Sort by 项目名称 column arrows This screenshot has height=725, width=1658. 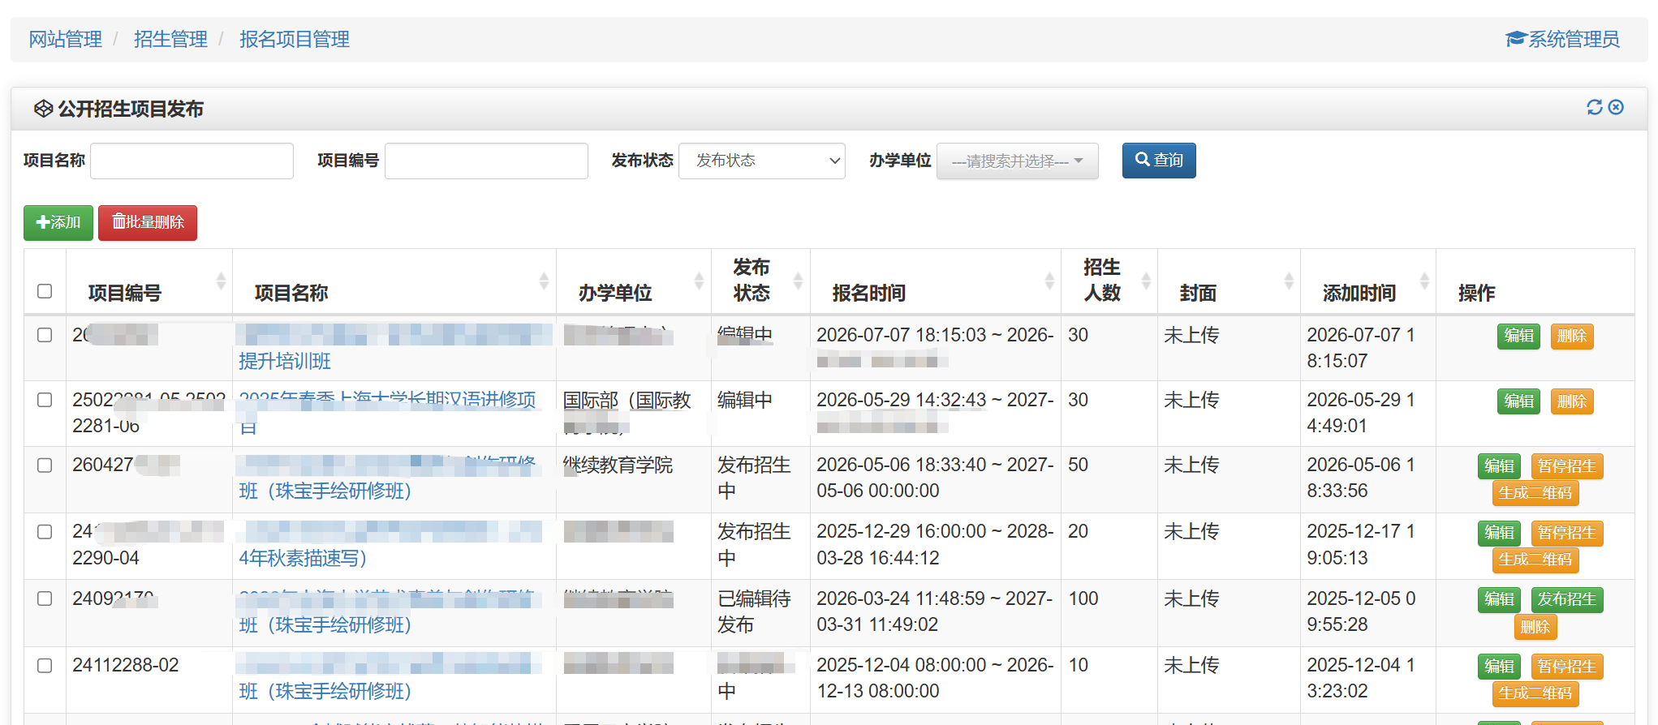tap(544, 281)
